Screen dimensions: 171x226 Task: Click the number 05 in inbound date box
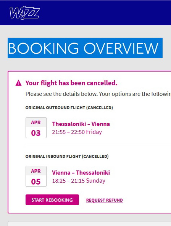36,181
